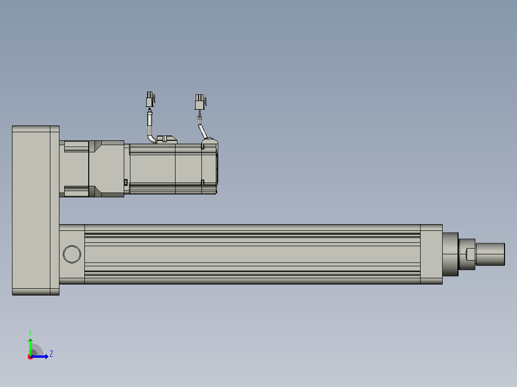The height and width of the screenshot is (387, 517).
Task: Select the red origin point of the triad
Action: [x=30, y=357]
